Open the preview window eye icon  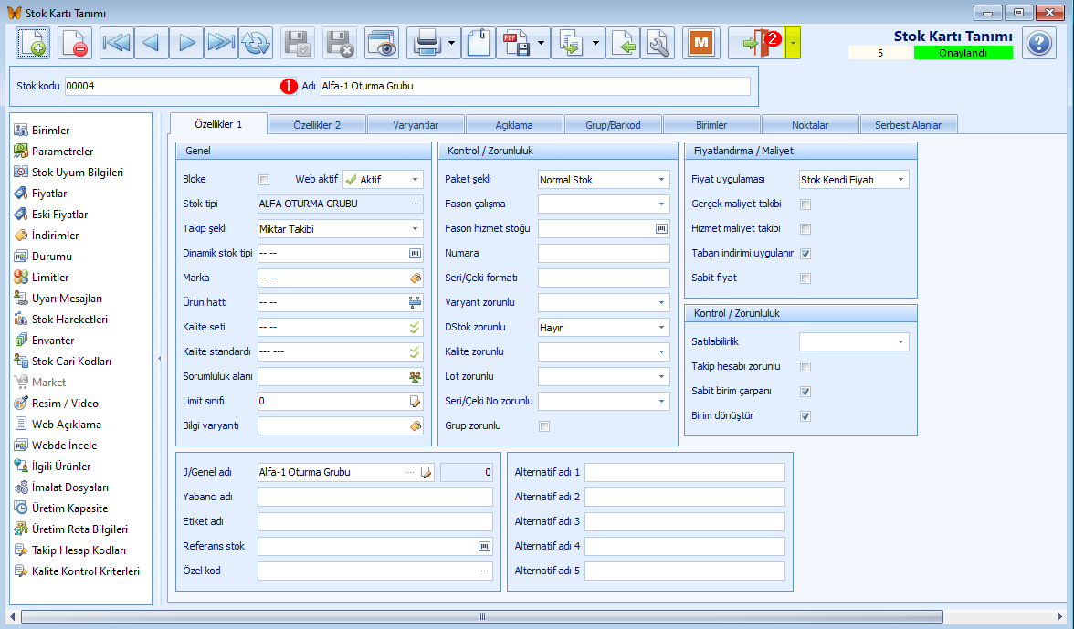(x=382, y=43)
